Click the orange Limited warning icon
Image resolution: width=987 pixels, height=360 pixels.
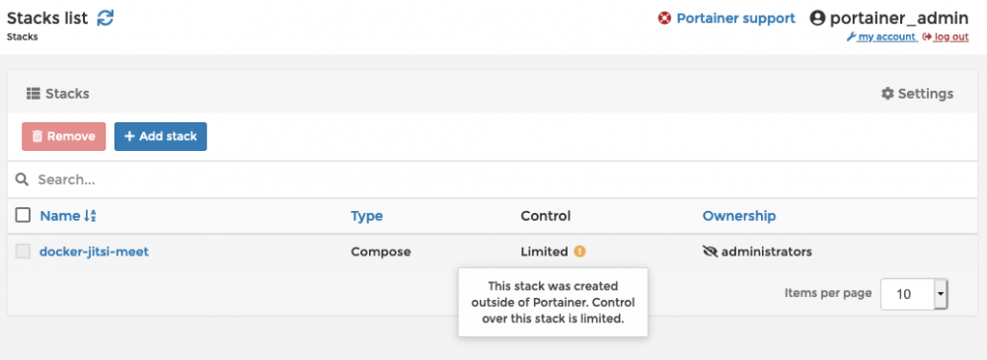579,252
